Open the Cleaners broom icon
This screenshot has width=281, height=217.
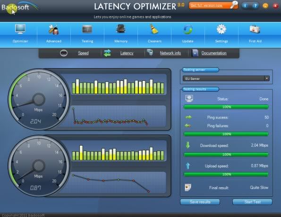tap(154, 29)
